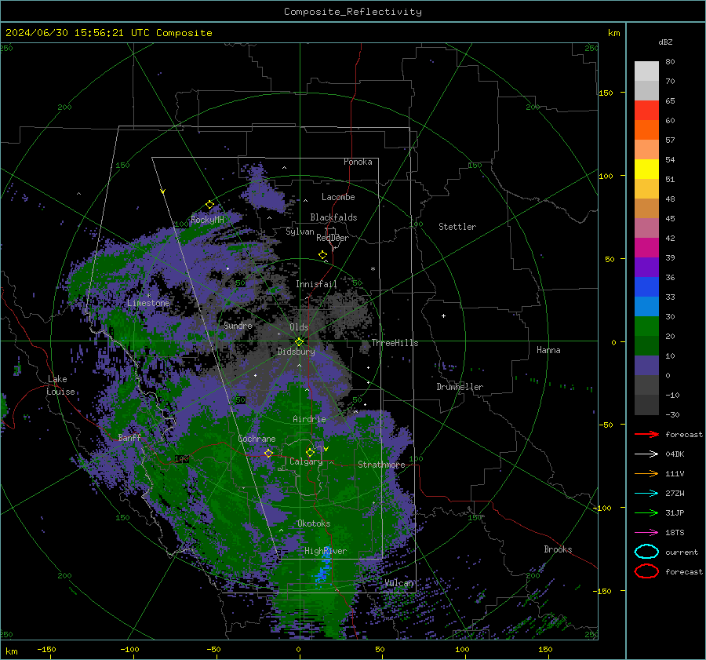Click the Didsbury label
This screenshot has height=660, width=706.
click(296, 352)
